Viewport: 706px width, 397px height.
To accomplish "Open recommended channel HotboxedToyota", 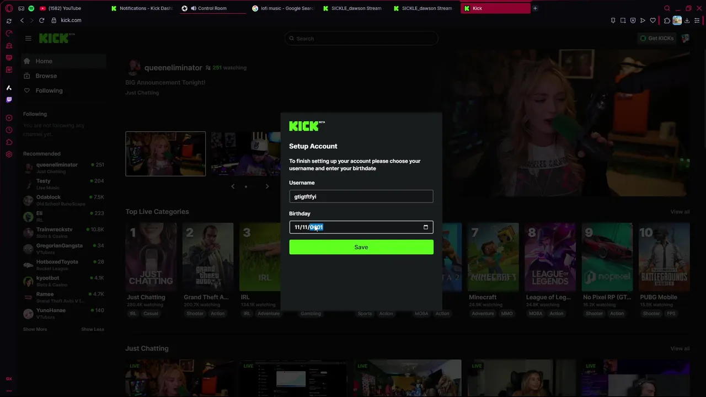I will (64, 265).
